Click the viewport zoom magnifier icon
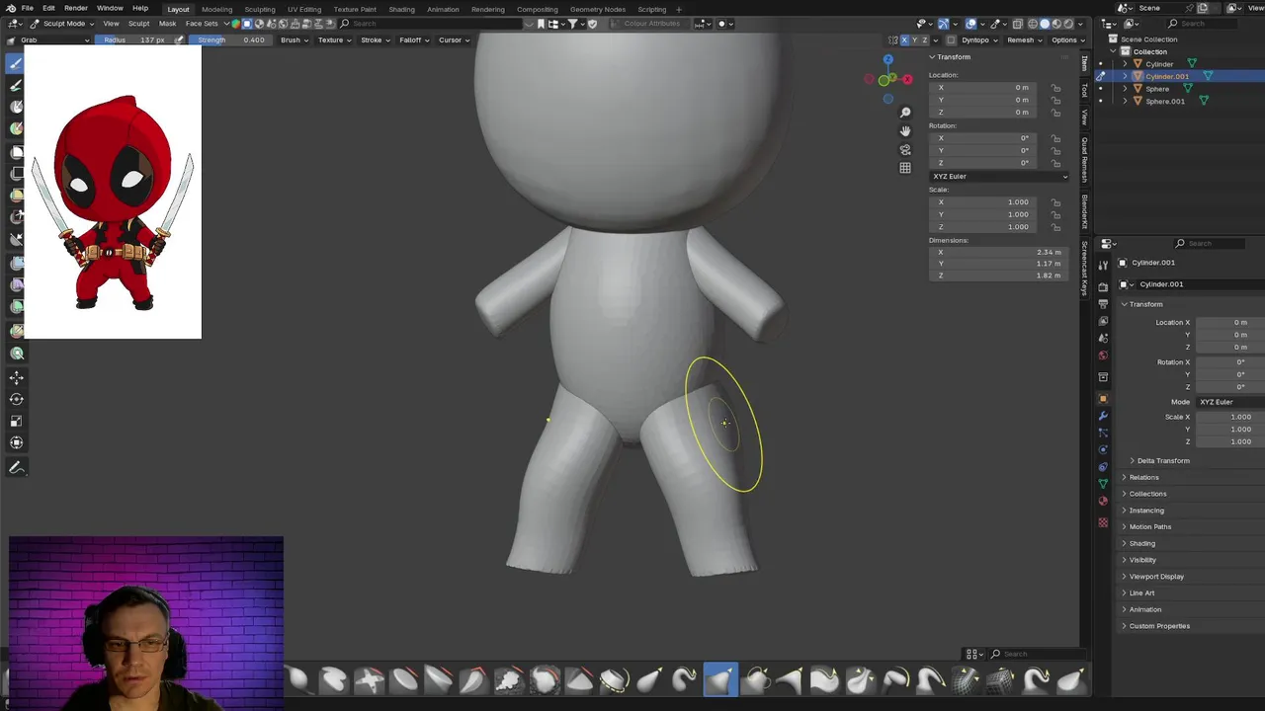 click(905, 112)
